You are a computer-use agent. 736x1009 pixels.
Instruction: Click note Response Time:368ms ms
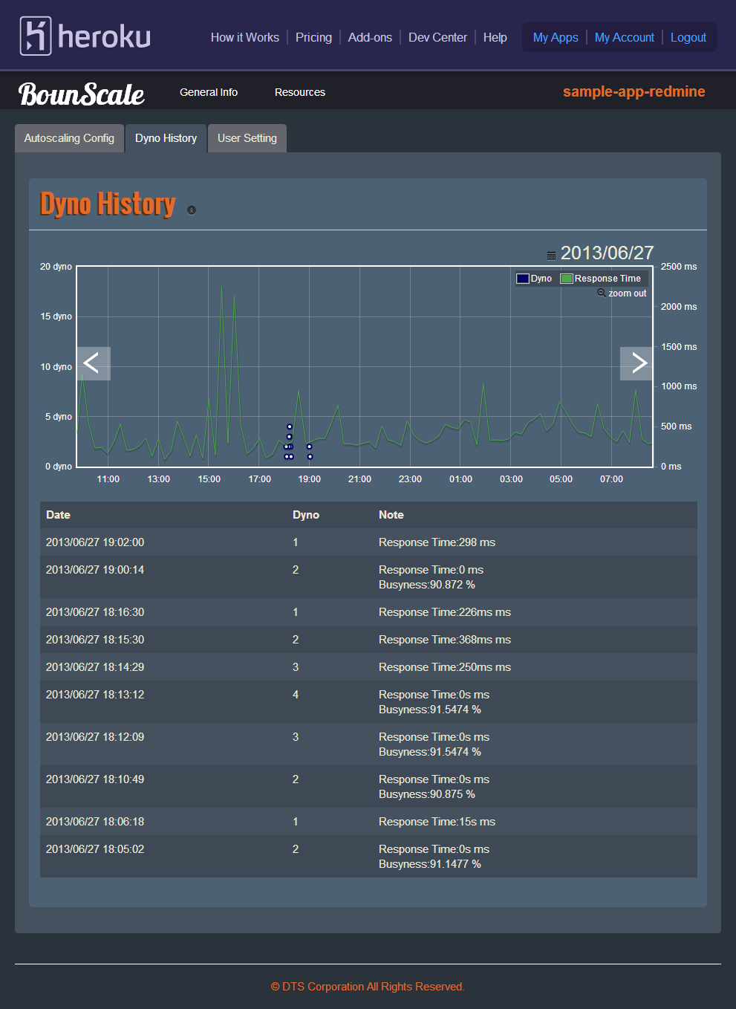point(445,640)
